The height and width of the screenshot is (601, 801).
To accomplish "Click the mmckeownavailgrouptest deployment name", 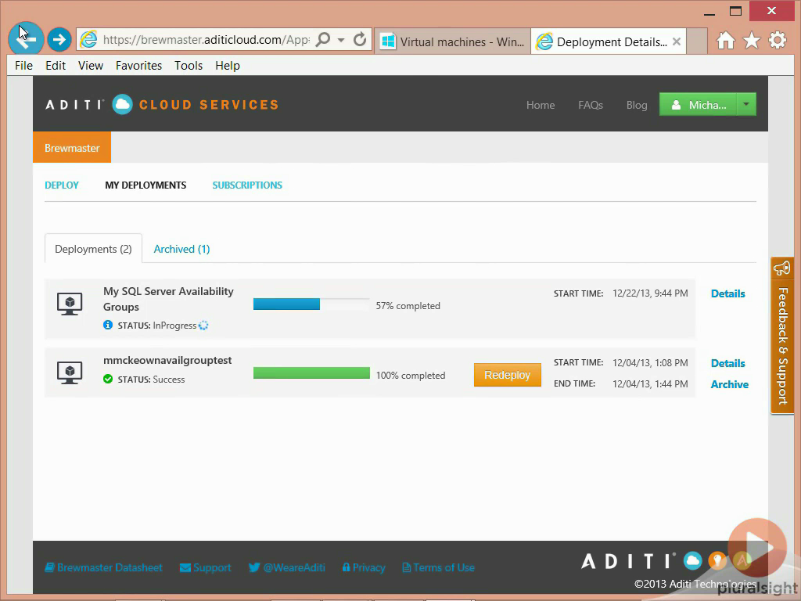I will pos(167,360).
